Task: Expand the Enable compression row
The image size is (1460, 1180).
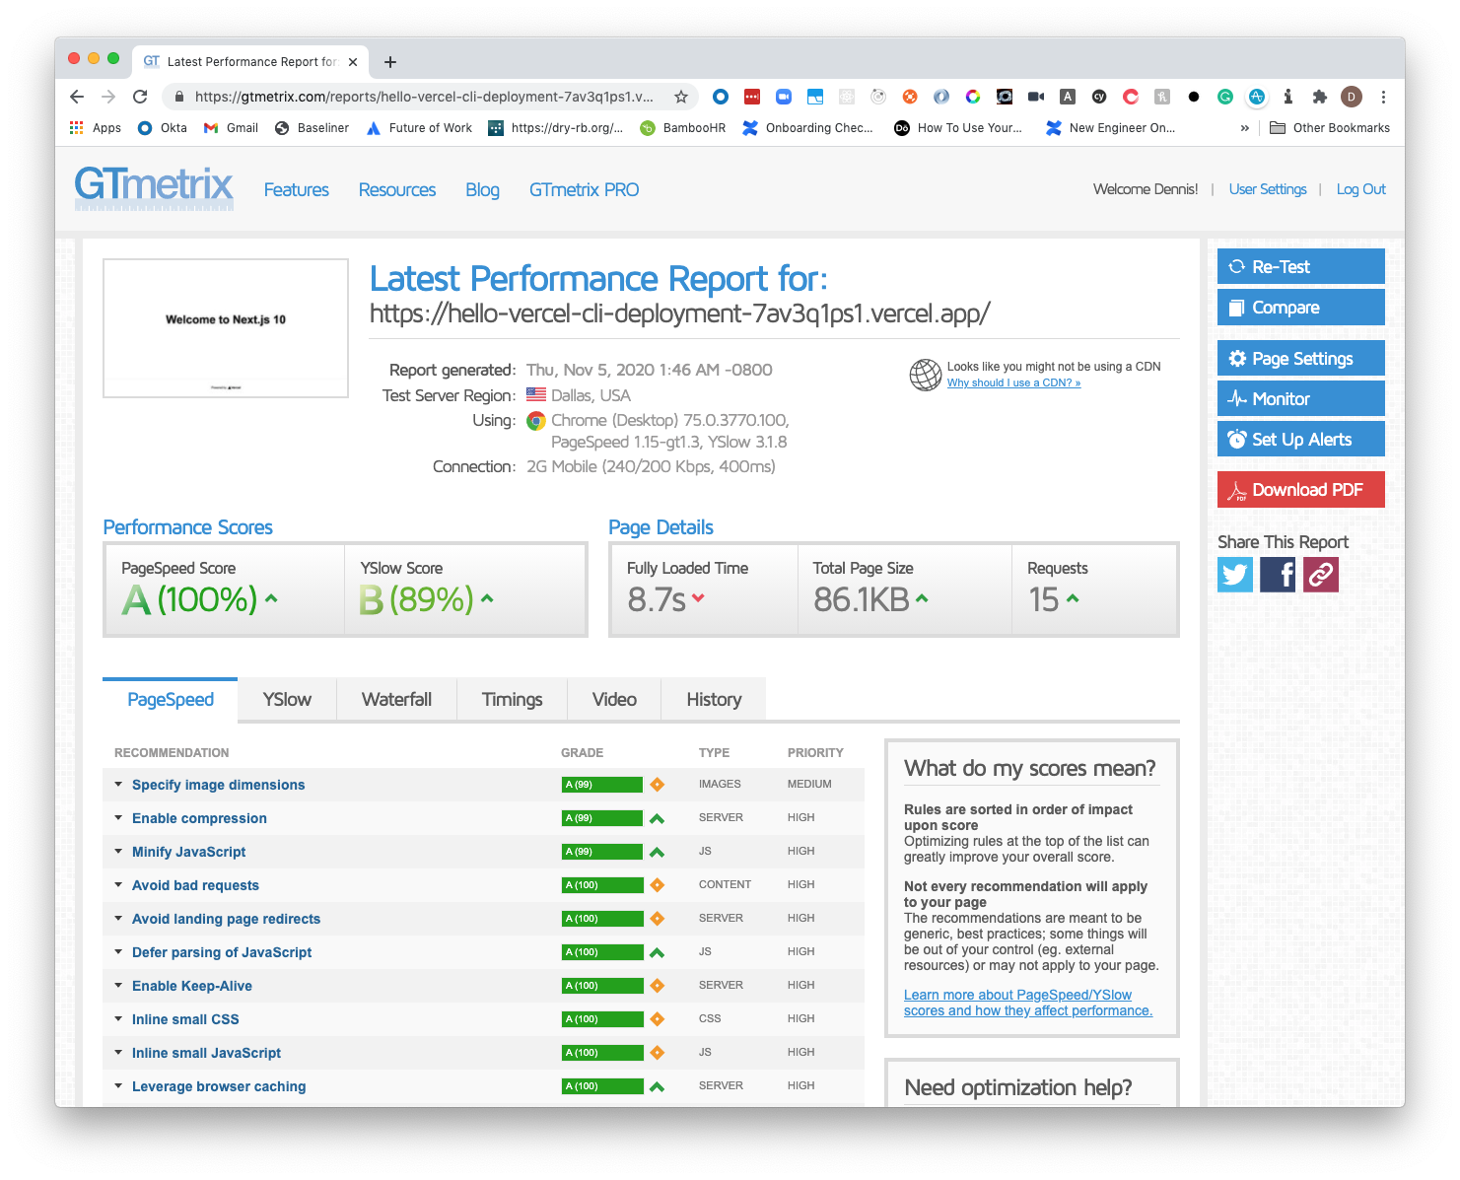Action: pyautogui.click(x=199, y=818)
